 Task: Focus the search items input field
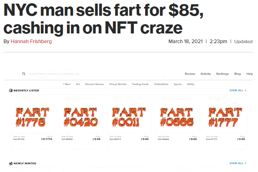(92, 74)
